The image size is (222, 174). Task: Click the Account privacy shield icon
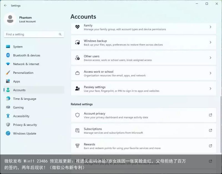pyautogui.click(x=77, y=115)
